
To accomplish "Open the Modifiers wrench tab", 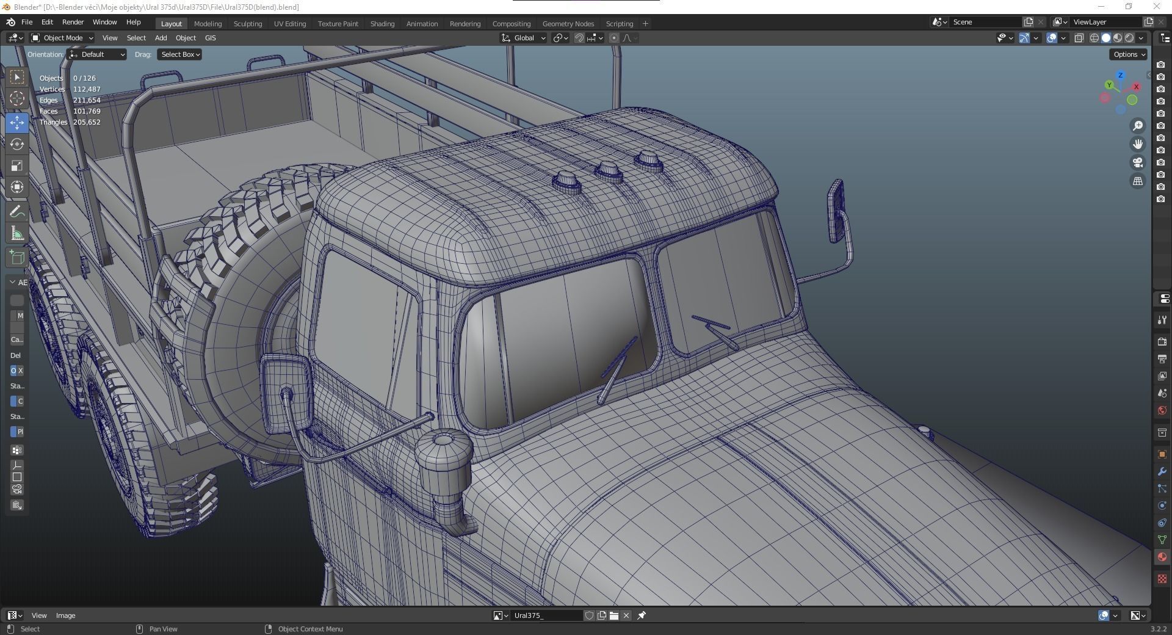I will [1162, 471].
